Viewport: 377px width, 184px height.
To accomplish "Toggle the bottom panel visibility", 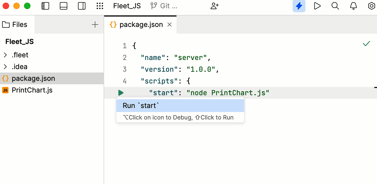I will click(64, 6).
